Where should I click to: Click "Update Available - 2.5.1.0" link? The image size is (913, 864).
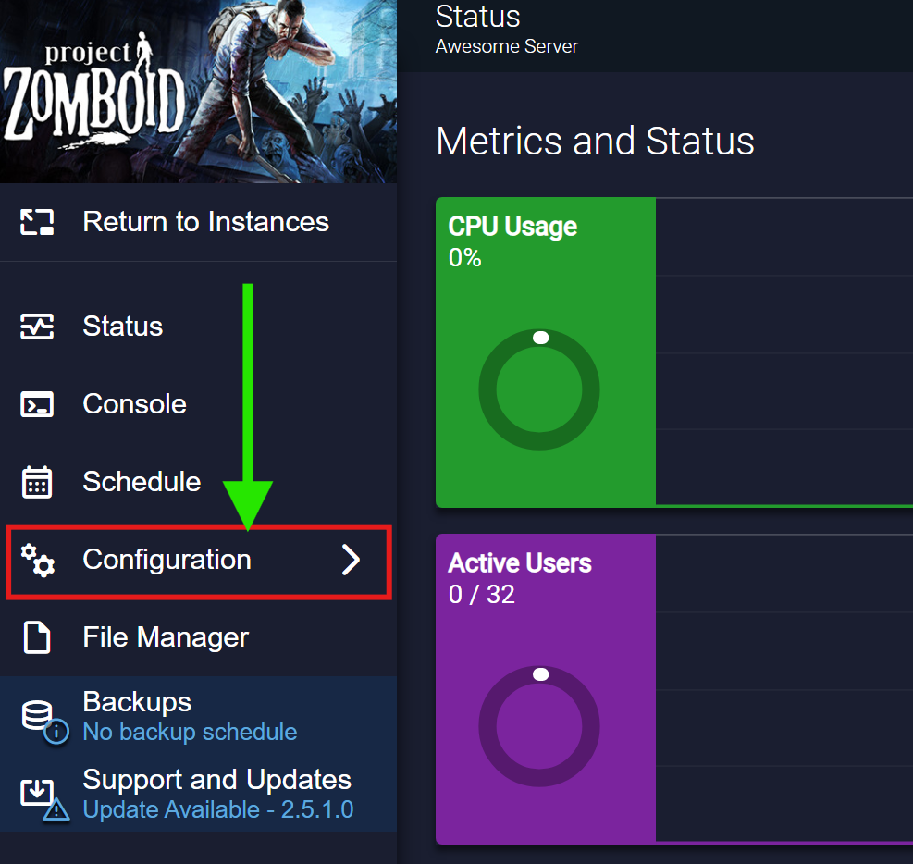pos(217,810)
